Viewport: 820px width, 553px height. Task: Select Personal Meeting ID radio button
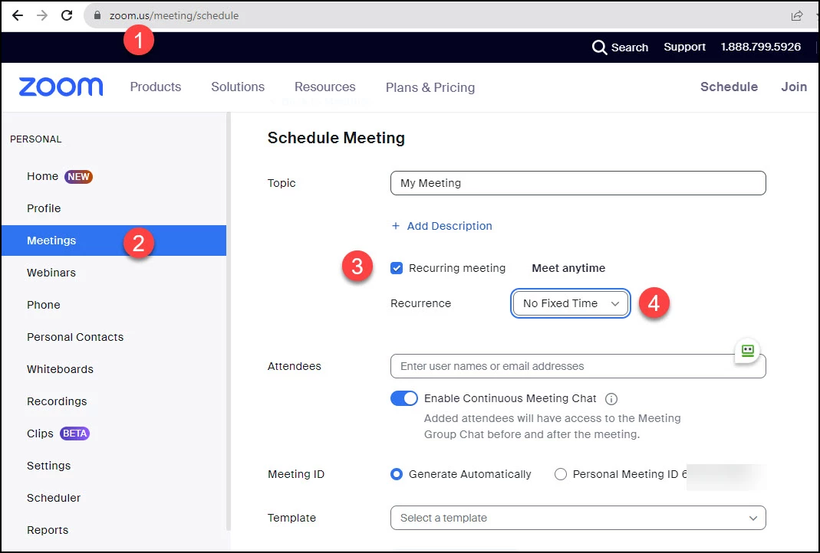561,474
